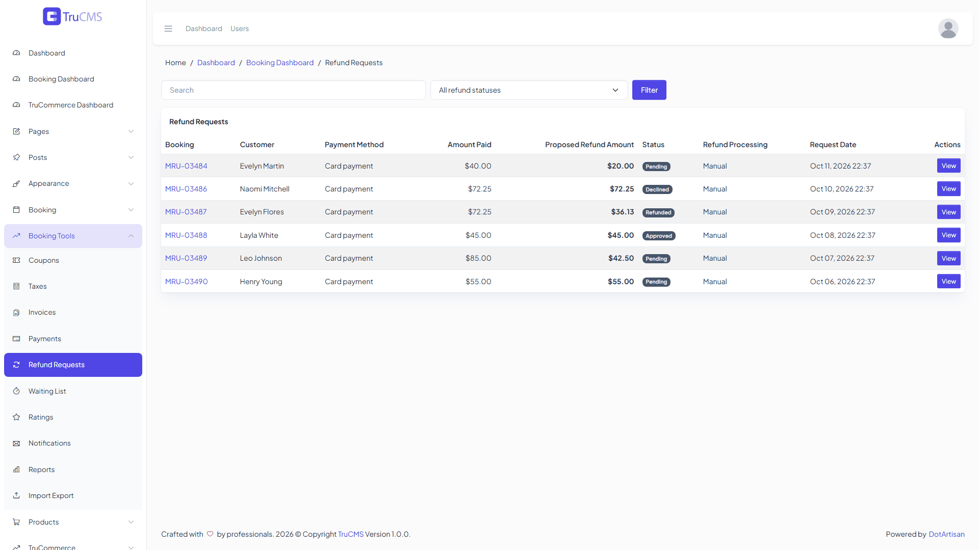Click the Refund Requests refresh icon
979x550 pixels.
point(16,365)
